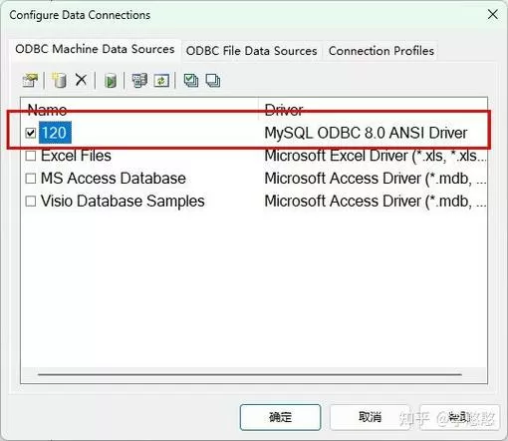This screenshot has height=441, width=508.
Task: Click the computers ODBC administrator toolbar icon
Action: coord(139,80)
